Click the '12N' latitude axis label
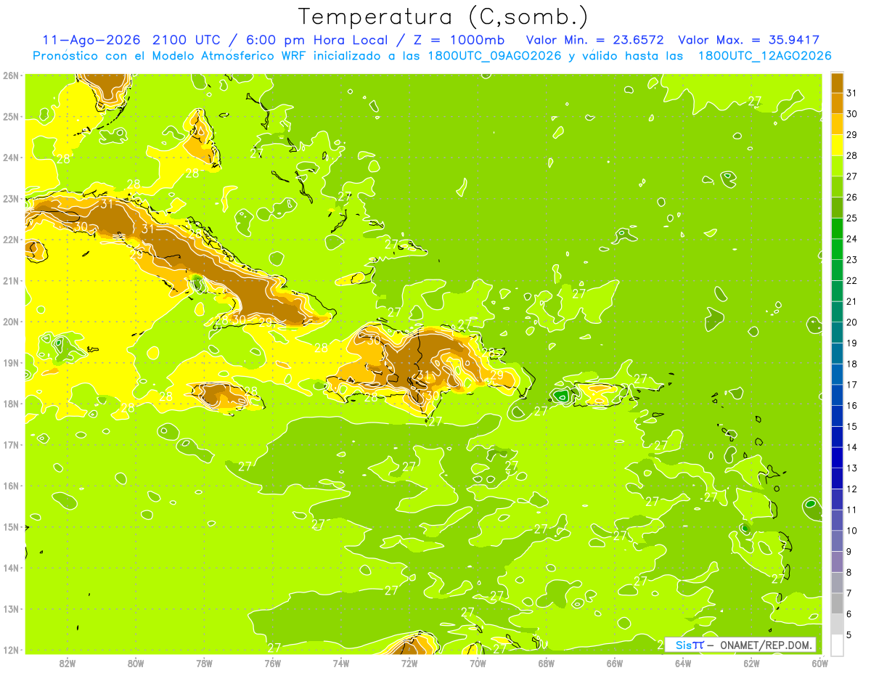This screenshot has width=871, height=673. 10,650
